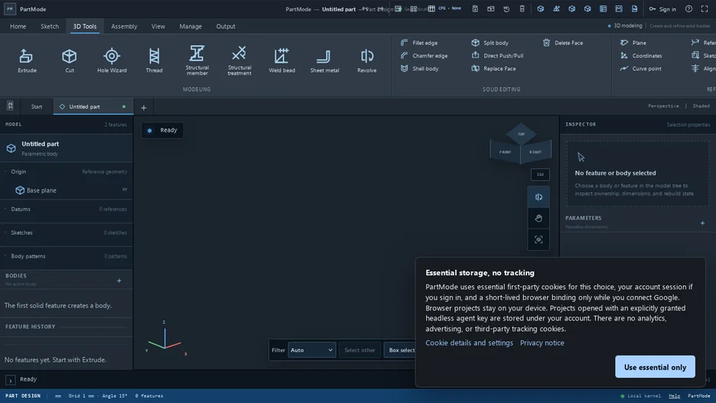Click Grid 1 mm in status bar
The width and height of the screenshot is (716, 403).
coord(81,395)
